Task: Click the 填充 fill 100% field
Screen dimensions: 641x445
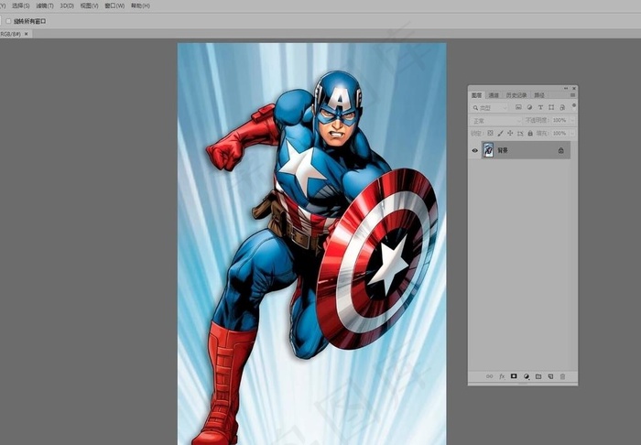Action: (560, 133)
